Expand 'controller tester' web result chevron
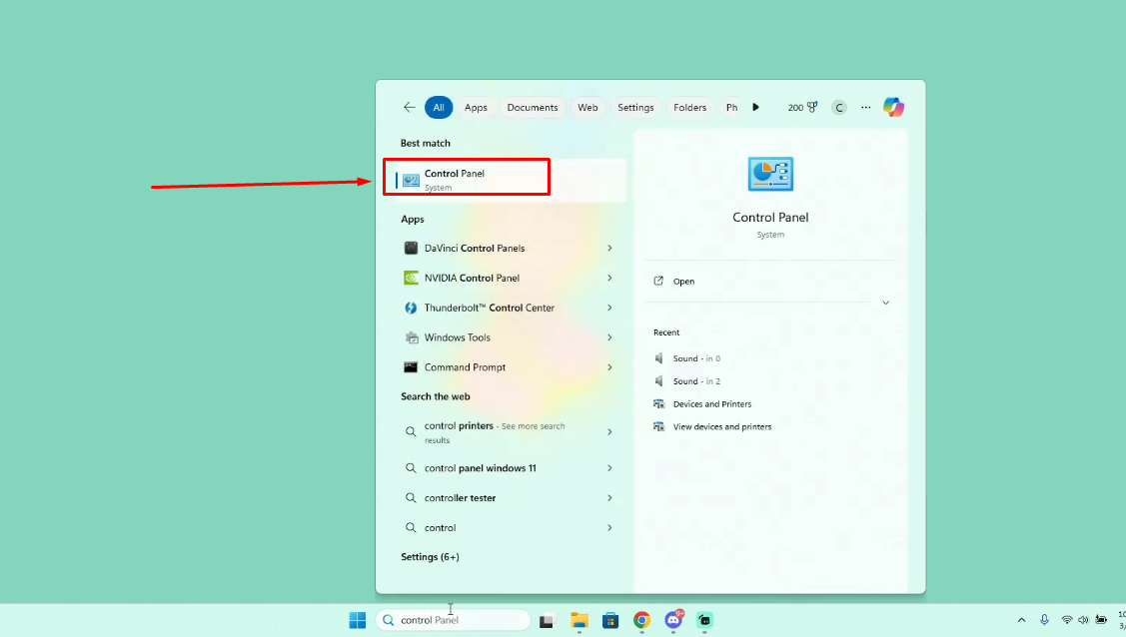 (609, 498)
